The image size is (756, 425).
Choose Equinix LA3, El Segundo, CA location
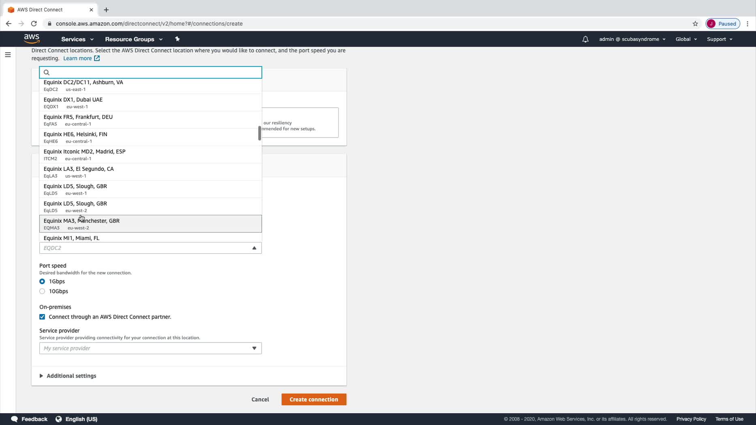tap(150, 172)
